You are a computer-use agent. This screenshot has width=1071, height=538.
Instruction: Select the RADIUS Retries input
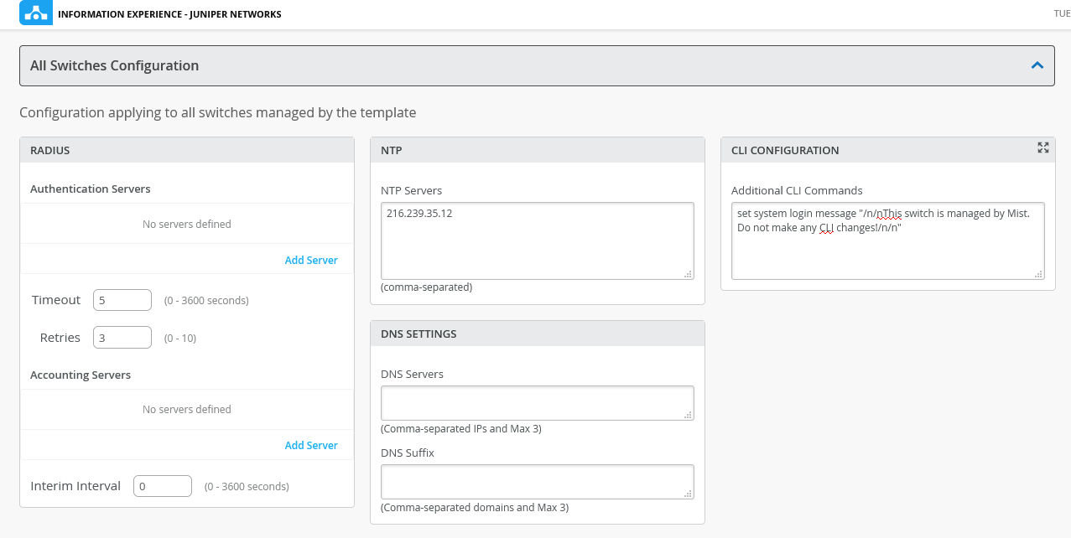pyautogui.click(x=122, y=337)
